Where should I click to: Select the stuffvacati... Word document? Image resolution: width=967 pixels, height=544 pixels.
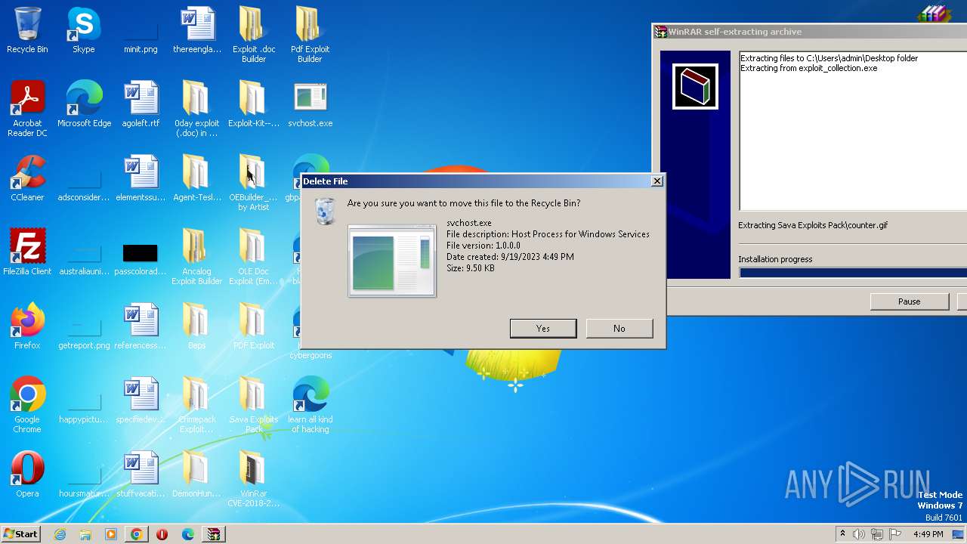point(141,474)
